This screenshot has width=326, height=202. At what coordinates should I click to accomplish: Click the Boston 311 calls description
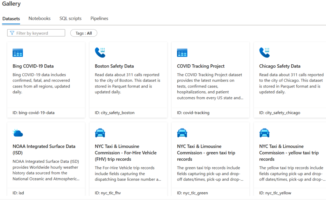(x=127, y=83)
